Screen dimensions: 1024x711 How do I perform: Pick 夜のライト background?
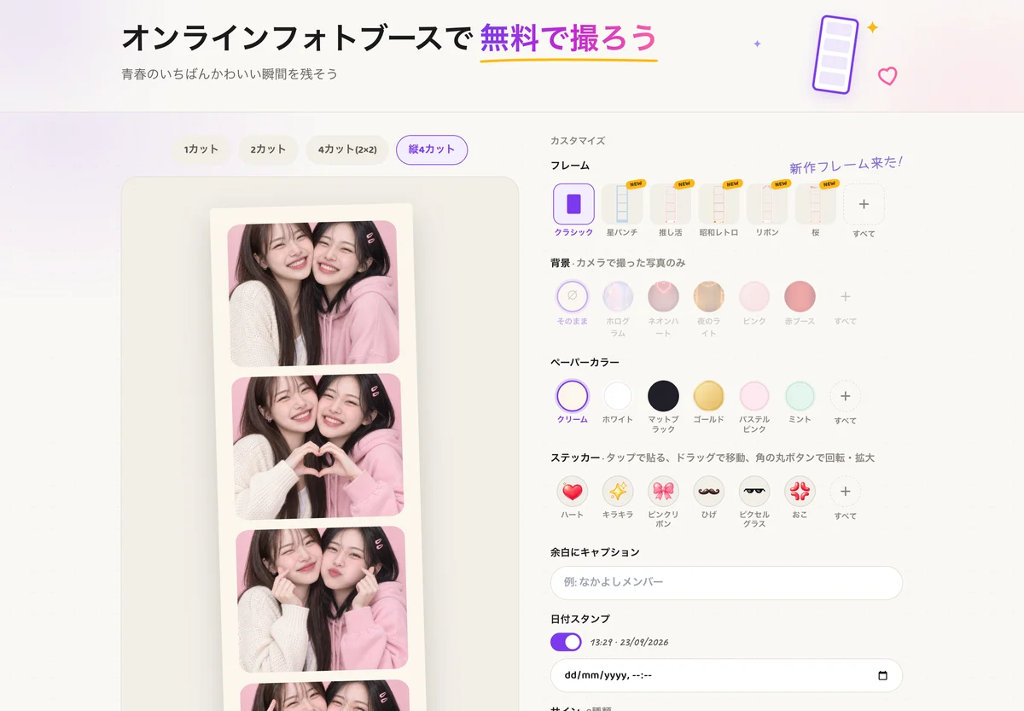[709, 296]
